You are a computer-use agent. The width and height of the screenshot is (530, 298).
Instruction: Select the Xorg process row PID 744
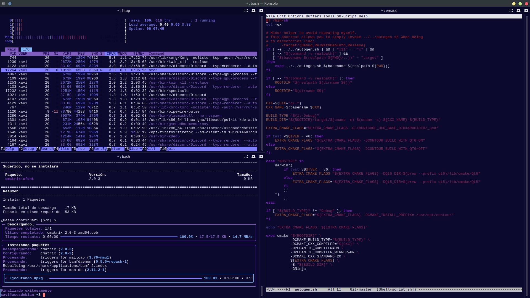pos(129,58)
